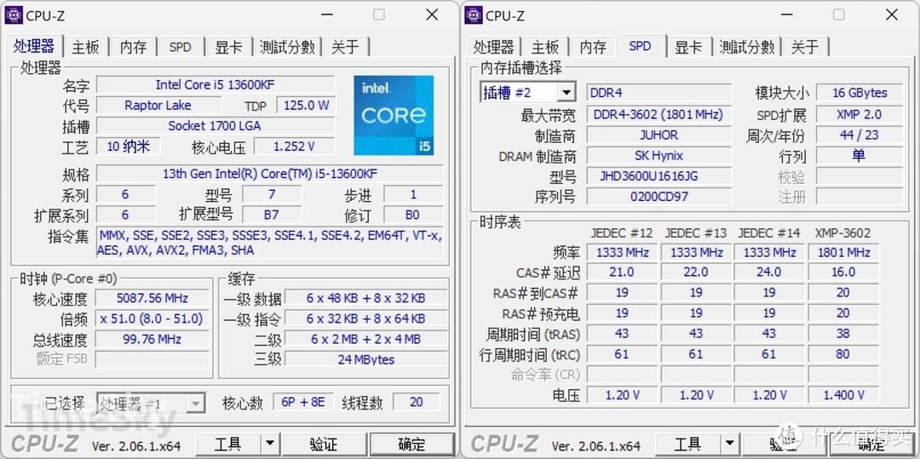920x459 pixels.
Task: Click the 工具 button in right window
Action: (x=687, y=445)
